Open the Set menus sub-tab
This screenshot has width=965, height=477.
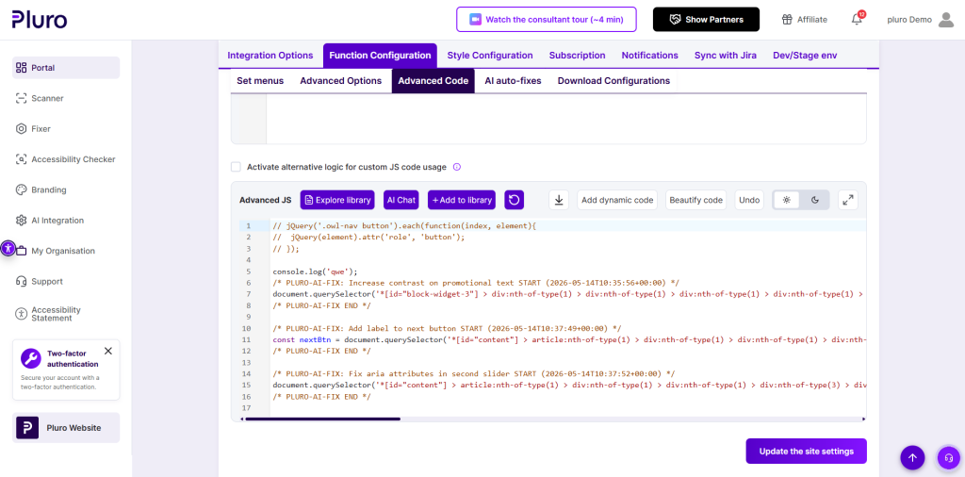[260, 81]
